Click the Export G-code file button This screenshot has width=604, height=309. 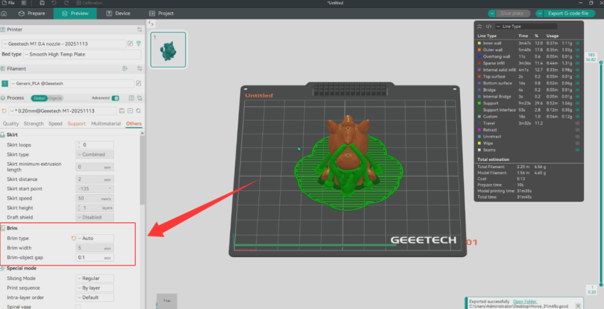pyautogui.click(x=567, y=14)
